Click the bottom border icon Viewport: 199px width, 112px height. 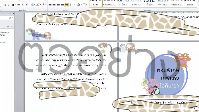click(84, 5)
